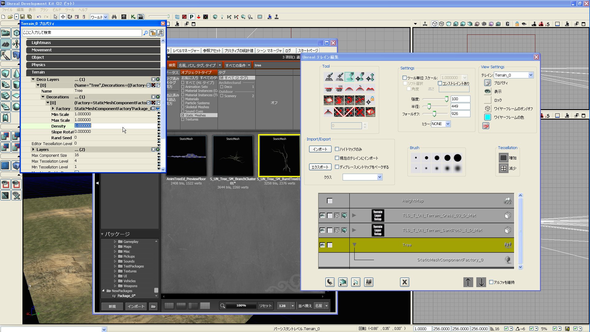Open the Terrain_0 terrain selector dropdown

pos(530,75)
